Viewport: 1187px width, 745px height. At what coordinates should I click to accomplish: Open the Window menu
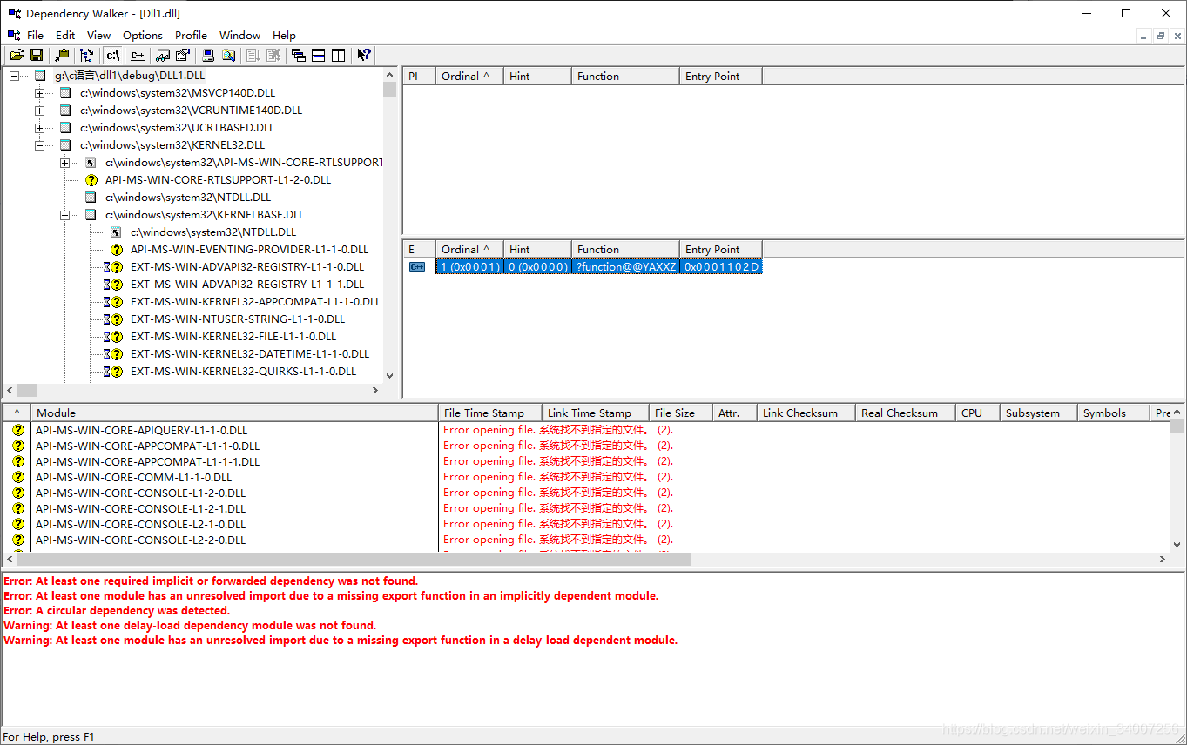(239, 35)
